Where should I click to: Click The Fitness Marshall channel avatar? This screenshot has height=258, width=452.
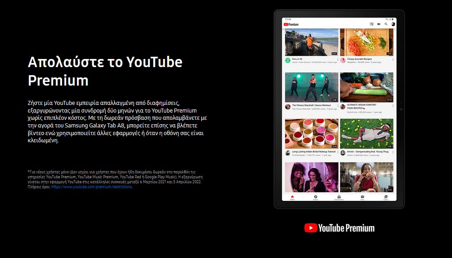point(288,107)
